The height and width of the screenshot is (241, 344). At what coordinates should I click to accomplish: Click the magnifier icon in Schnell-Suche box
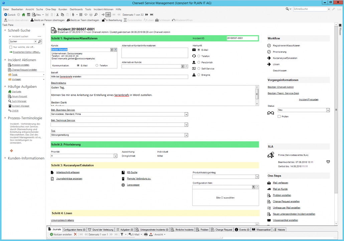tap(40, 41)
